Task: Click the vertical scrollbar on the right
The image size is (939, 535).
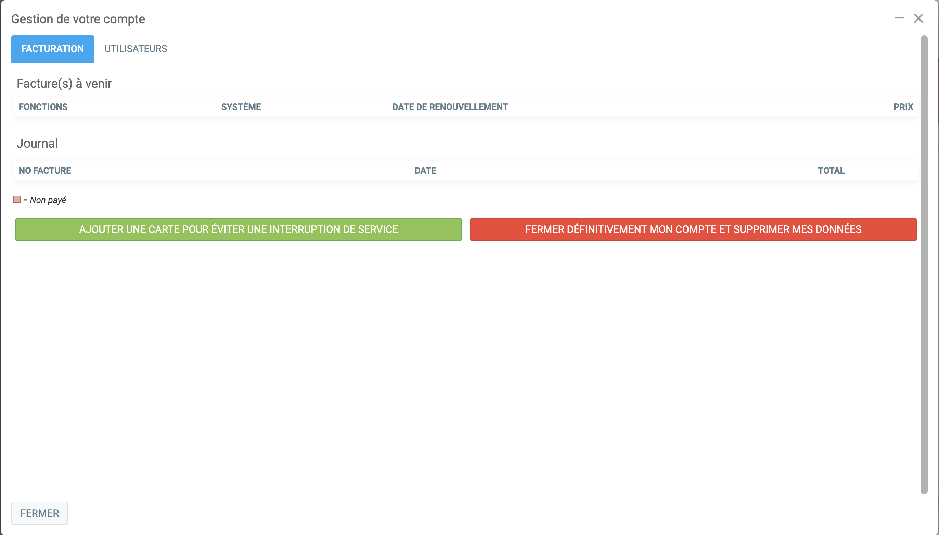Action: [924, 264]
